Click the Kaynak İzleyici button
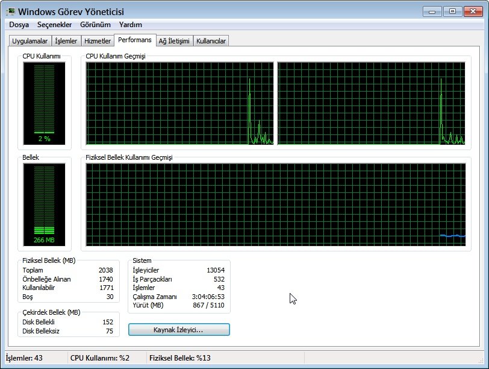 (179, 330)
